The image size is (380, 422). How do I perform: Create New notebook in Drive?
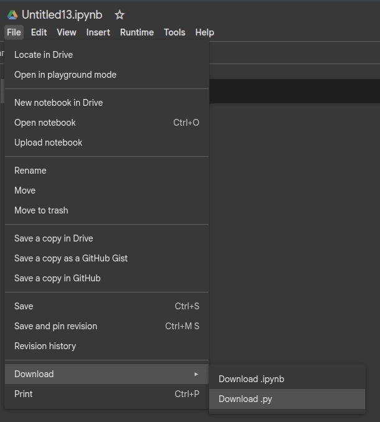(59, 103)
